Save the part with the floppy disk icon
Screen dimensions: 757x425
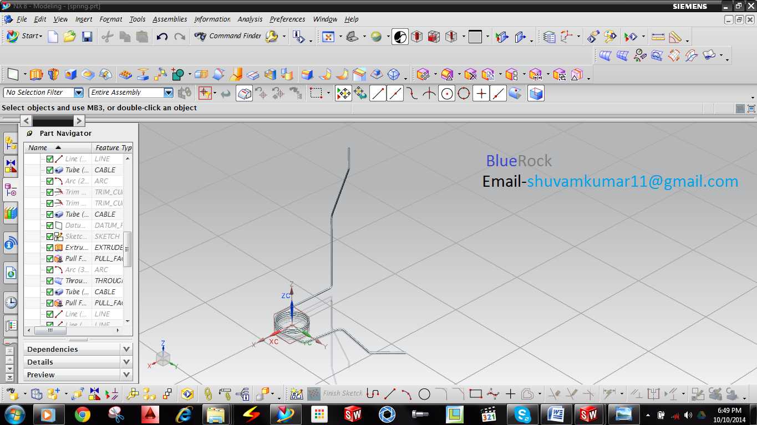(87, 37)
